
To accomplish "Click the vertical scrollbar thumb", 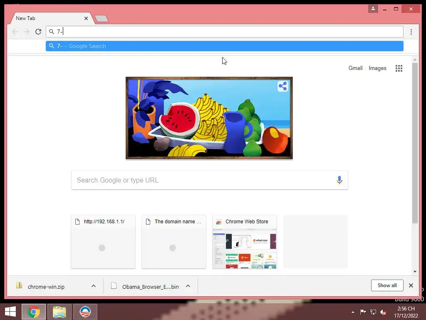I will tap(415, 143).
